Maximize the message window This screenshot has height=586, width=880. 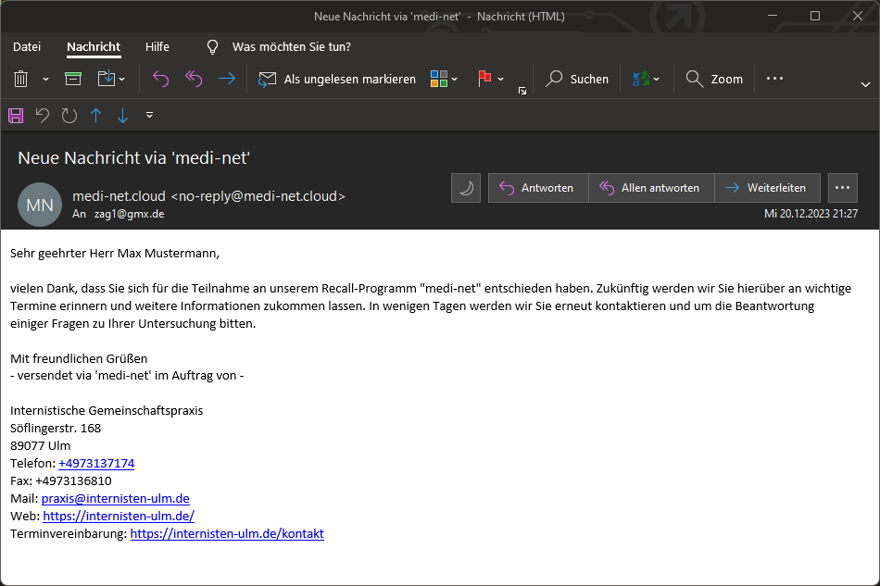point(815,17)
